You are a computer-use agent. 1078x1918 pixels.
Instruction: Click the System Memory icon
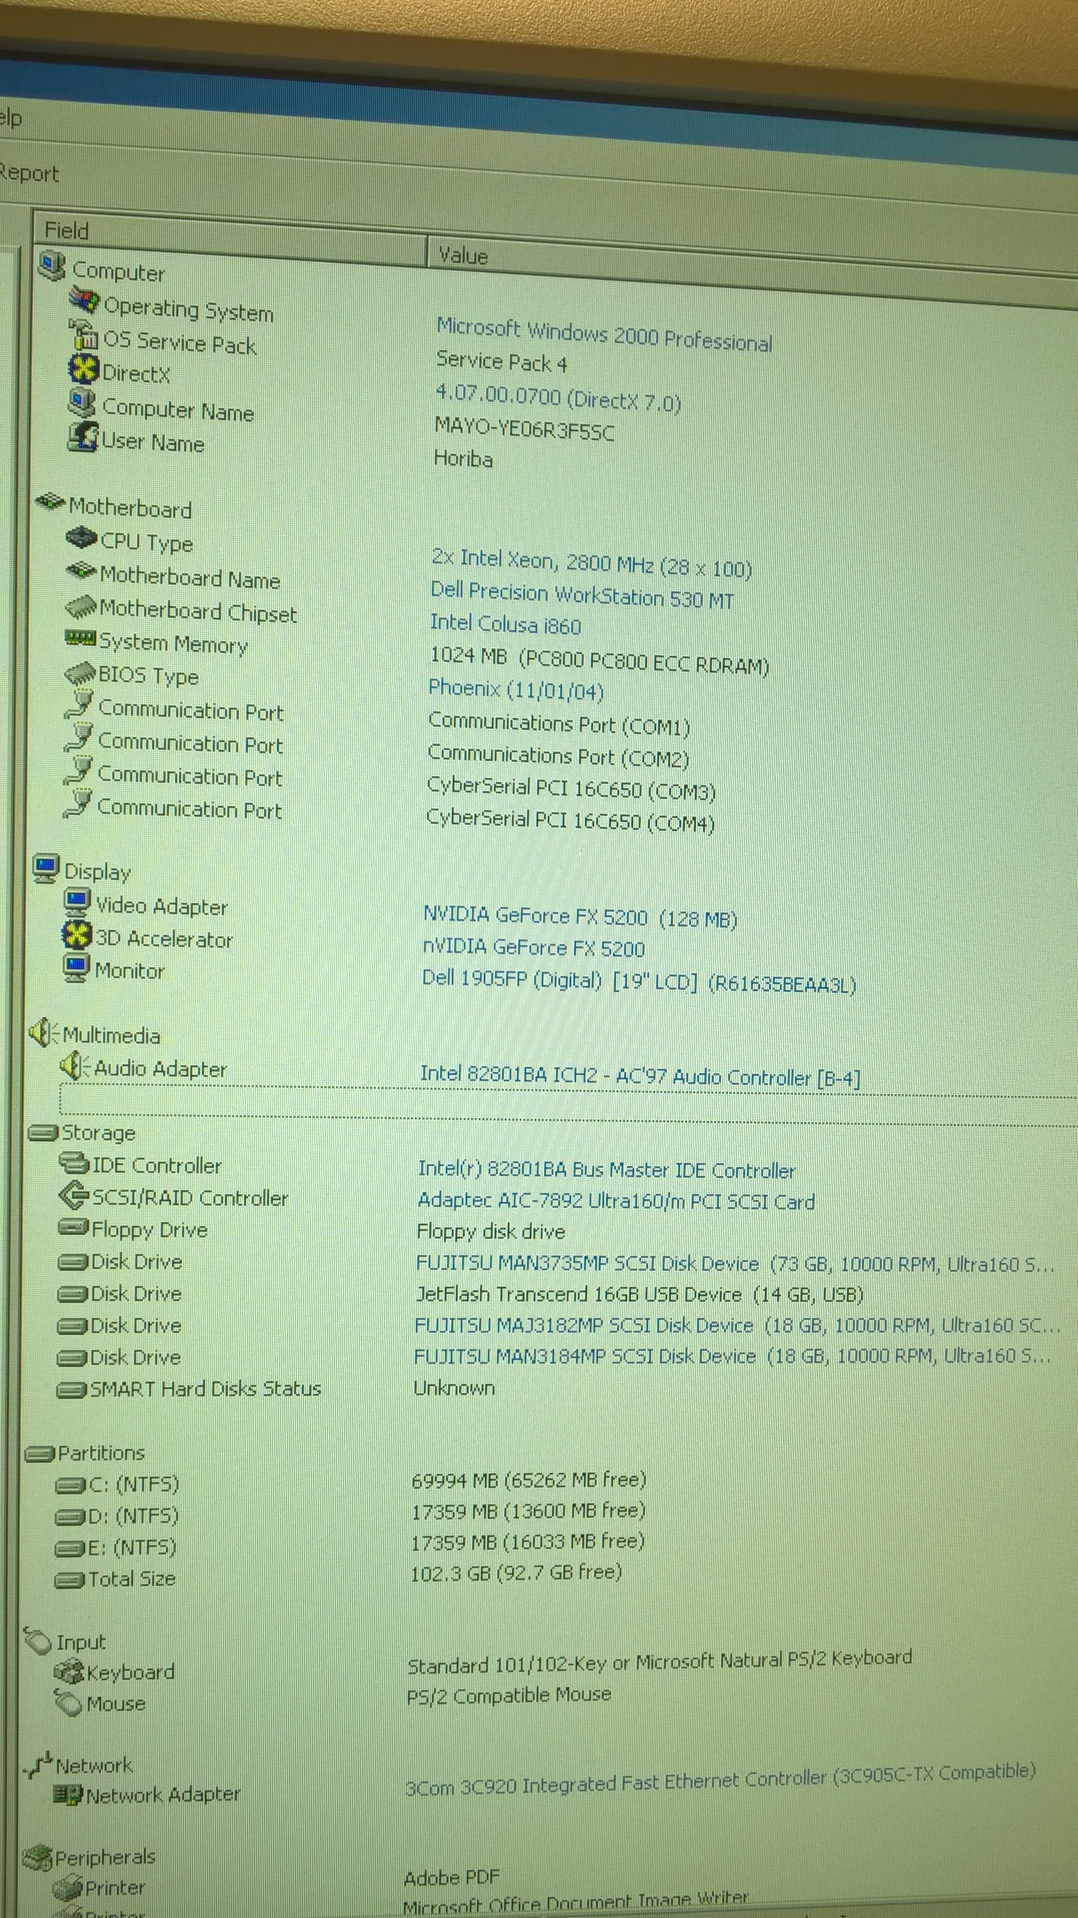80,638
